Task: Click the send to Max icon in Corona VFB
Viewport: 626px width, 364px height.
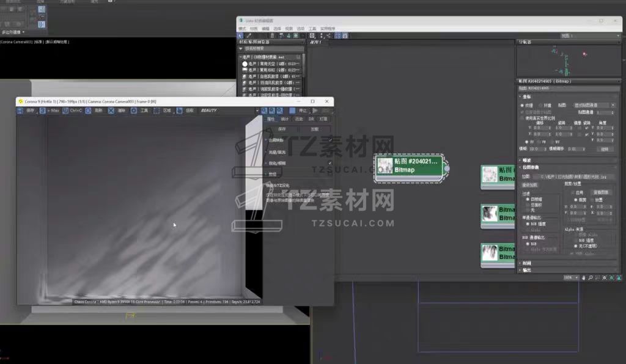Action: [42, 111]
